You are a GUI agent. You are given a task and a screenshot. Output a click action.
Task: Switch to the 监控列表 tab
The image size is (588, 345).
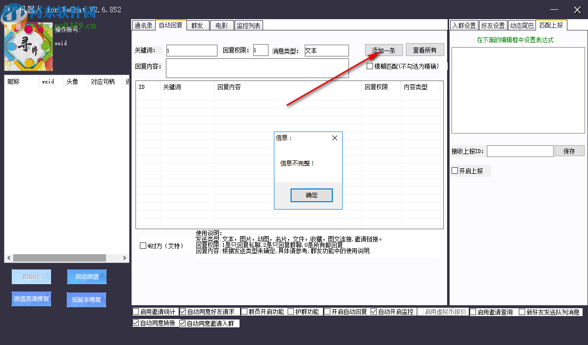(248, 25)
